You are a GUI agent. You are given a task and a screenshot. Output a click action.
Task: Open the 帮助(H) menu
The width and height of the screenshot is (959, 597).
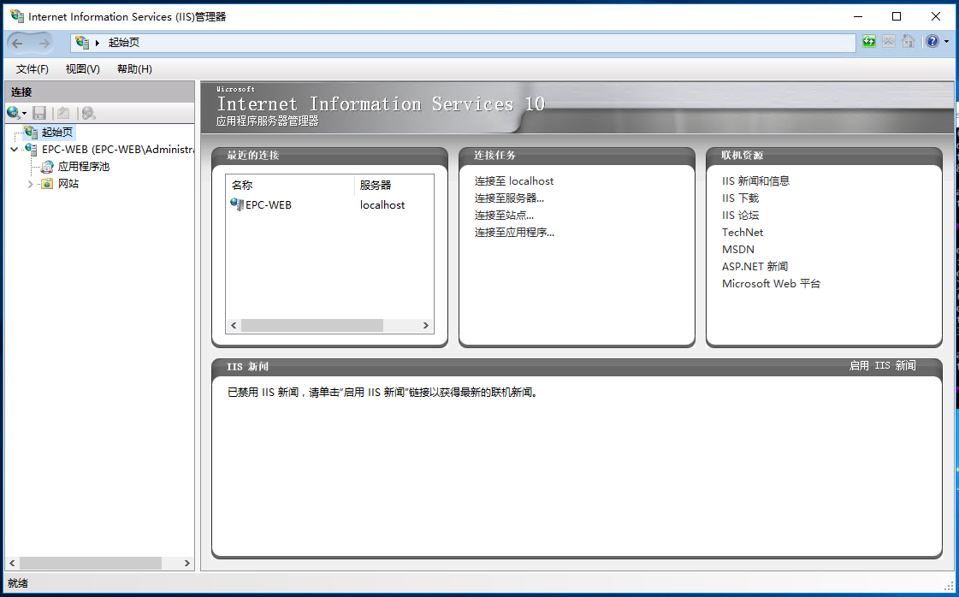pos(134,69)
